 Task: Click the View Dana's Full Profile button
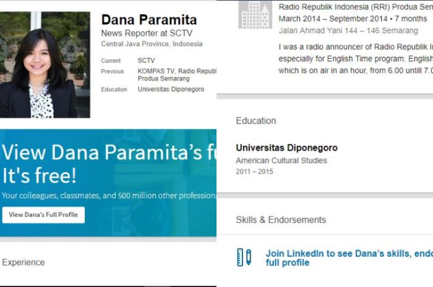43,215
